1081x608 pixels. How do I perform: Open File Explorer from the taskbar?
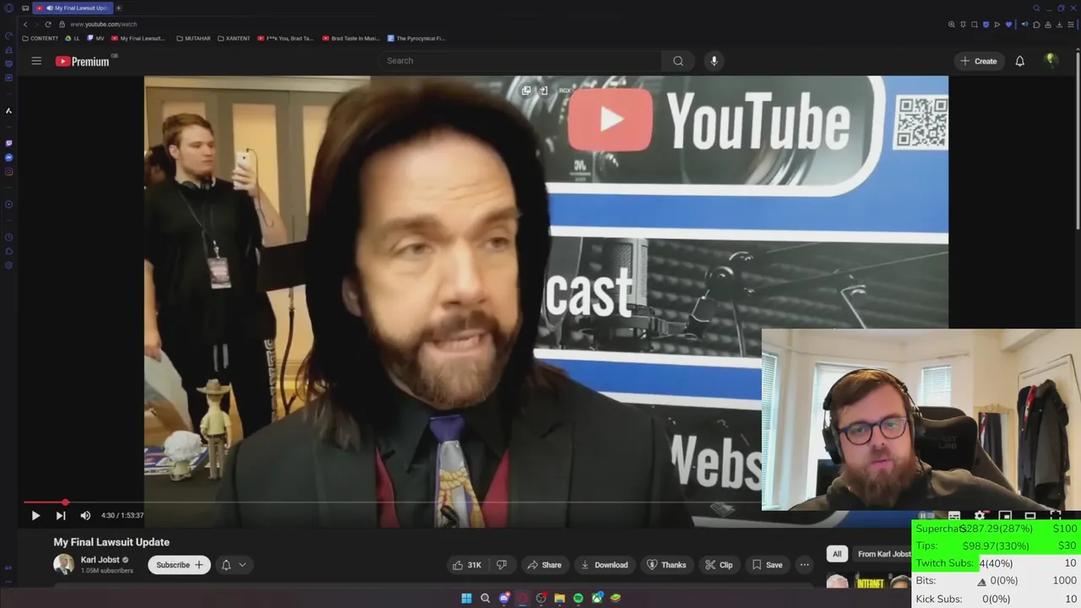click(559, 598)
